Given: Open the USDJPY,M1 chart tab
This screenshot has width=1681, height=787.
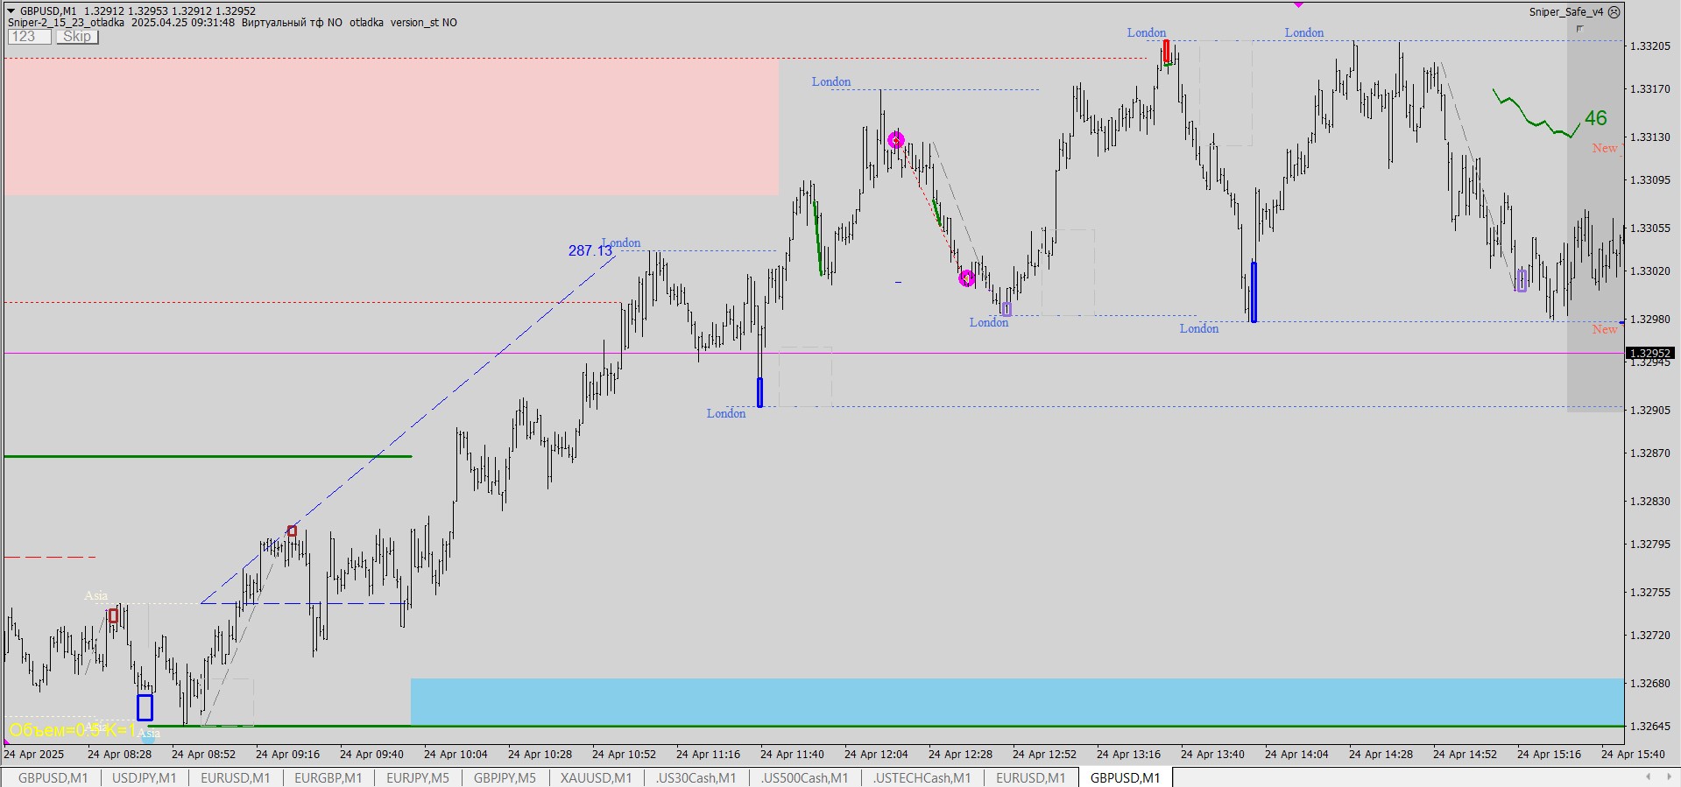Looking at the screenshot, I should (x=144, y=777).
